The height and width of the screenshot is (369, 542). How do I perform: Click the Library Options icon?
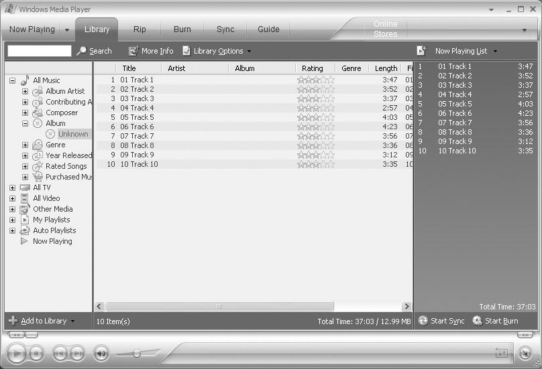[x=186, y=51]
